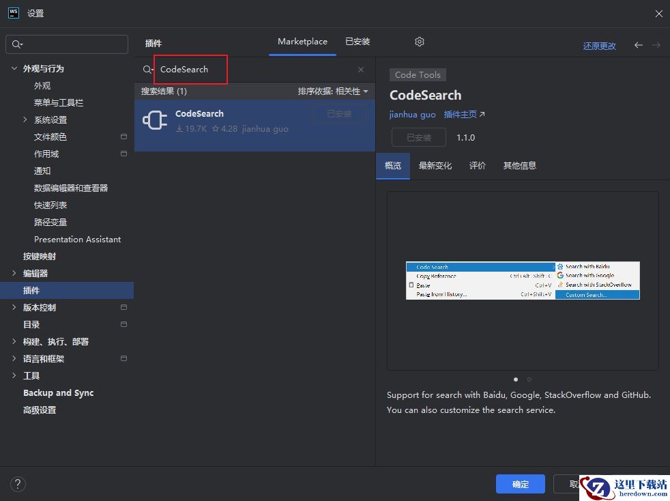Click the forward arrow in settings header
The image size is (670, 501).
pyautogui.click(x=656, y=45)
